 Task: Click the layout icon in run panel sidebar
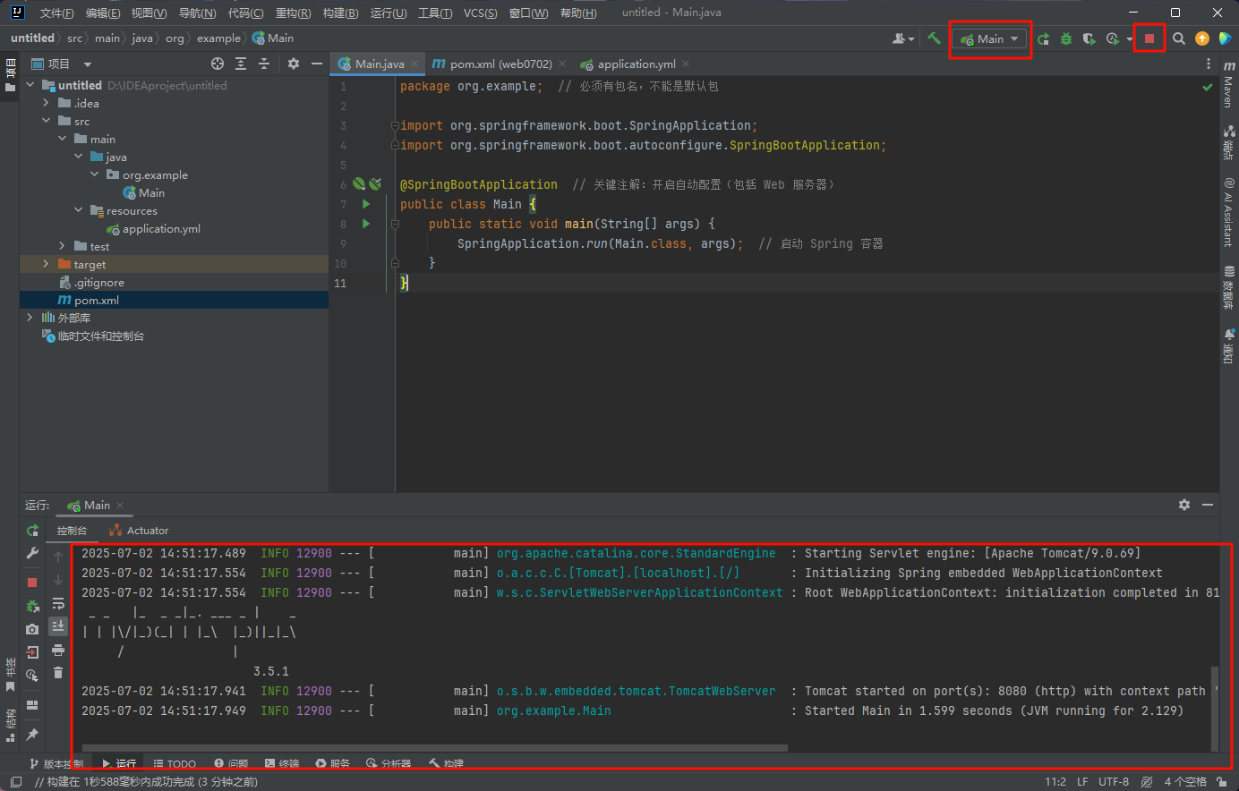32,705
